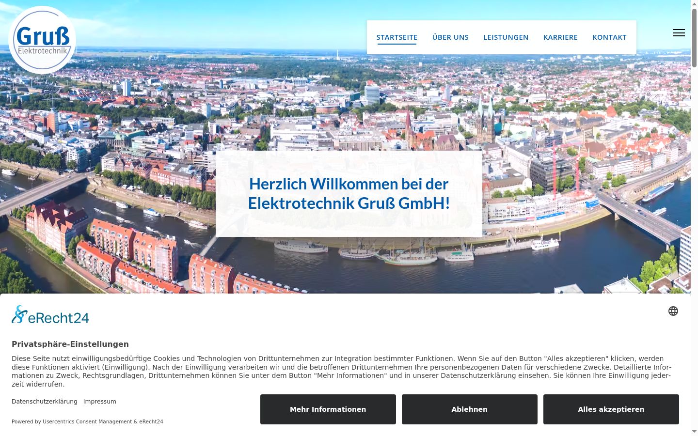Open the Impressum link
Image resolution: width=698 pixels, height=436 pixels.
click(100, 402)
